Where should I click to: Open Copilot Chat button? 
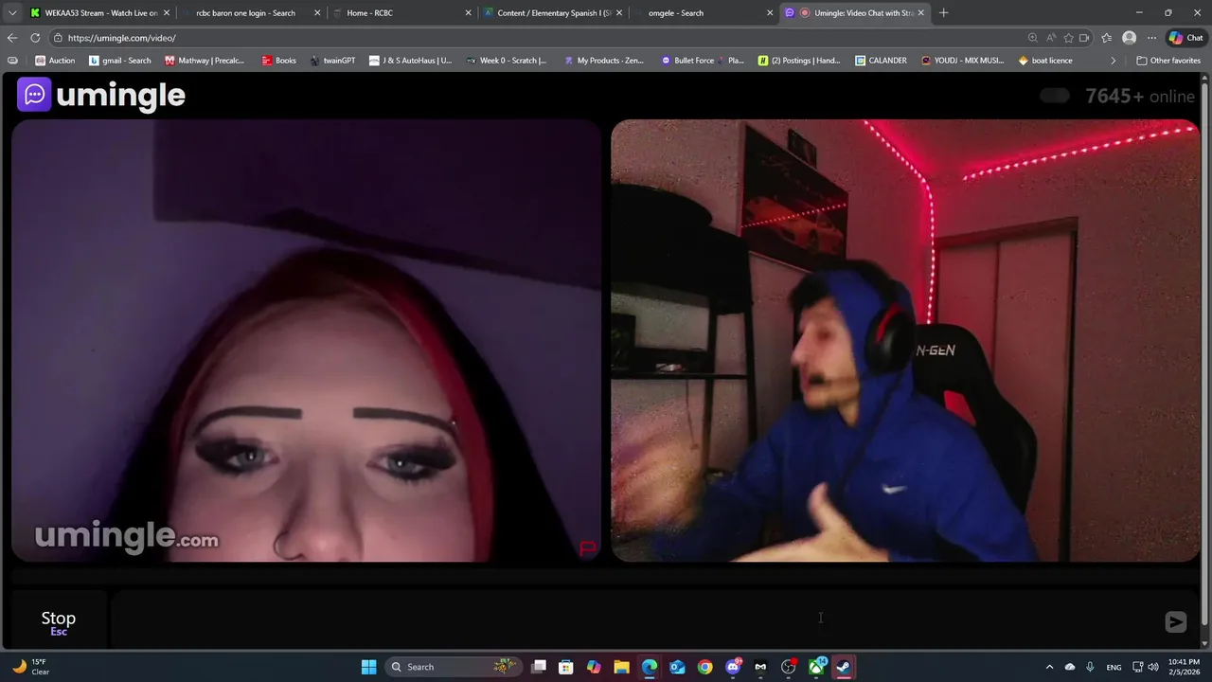[x=1185, y=38]
